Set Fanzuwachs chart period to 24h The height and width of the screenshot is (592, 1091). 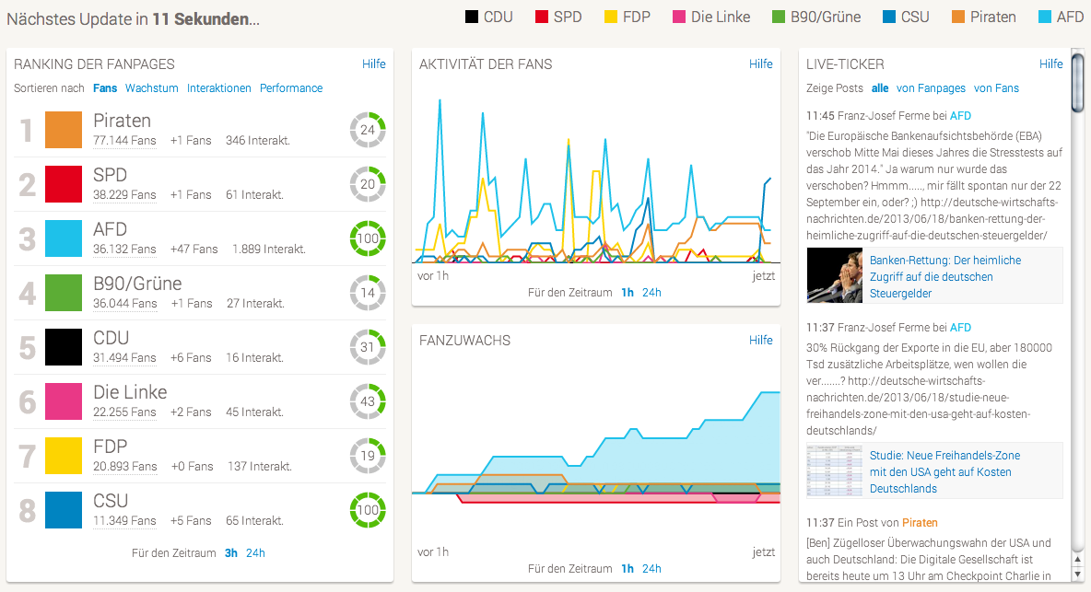pyautogui.click(x=652, y=568)
